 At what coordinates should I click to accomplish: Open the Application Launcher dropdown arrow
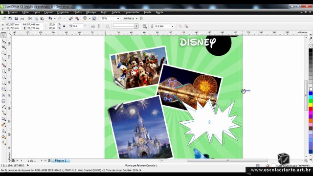tap(89, 19)
